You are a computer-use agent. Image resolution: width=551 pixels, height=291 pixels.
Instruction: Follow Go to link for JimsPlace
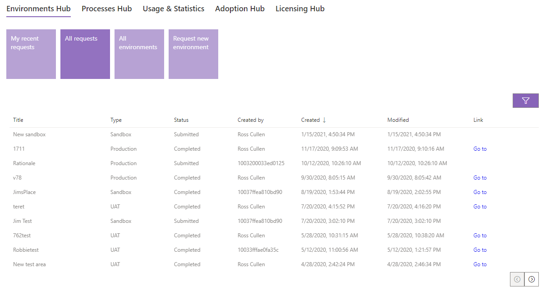(x=480, y=192)
